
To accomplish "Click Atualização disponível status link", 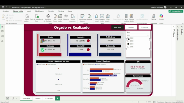I will click(x=170, y=102).
